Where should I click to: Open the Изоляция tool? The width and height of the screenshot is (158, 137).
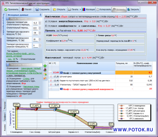pos(88,10)
